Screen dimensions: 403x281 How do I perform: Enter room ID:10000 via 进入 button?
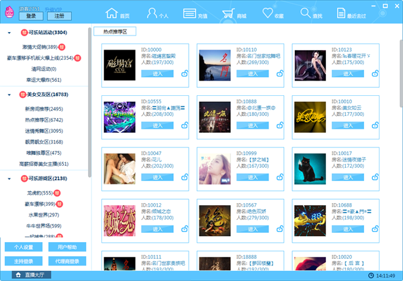pos(157,74)
